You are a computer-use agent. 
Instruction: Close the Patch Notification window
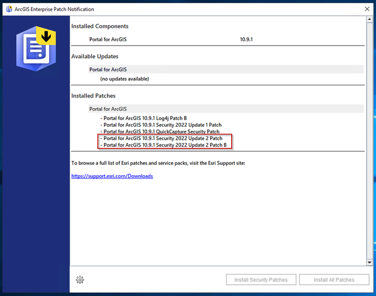[x=367, y=9]
